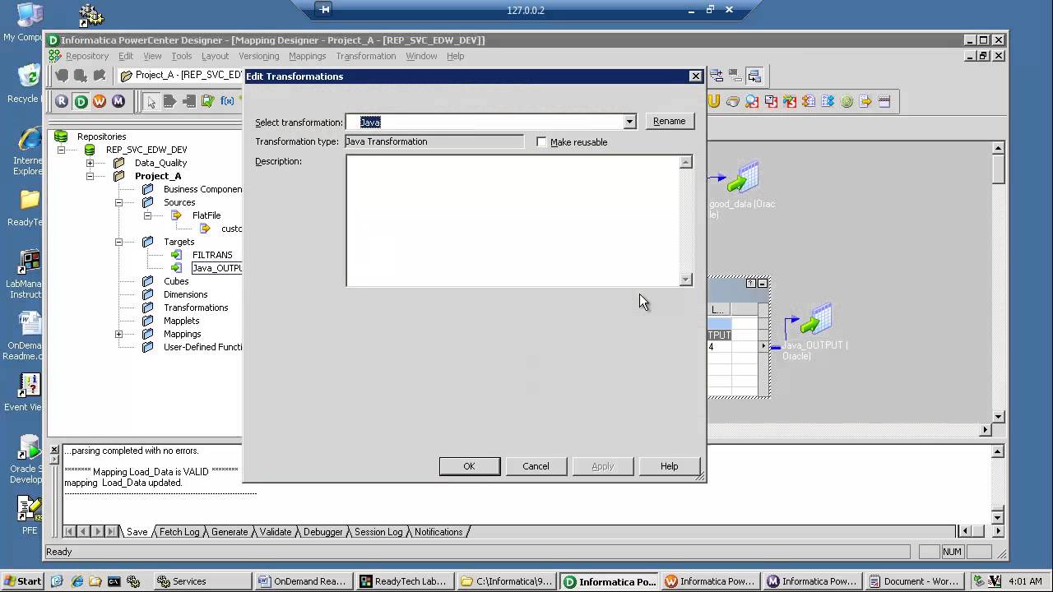Select the Cubes folder in tree

click(176, 281)
